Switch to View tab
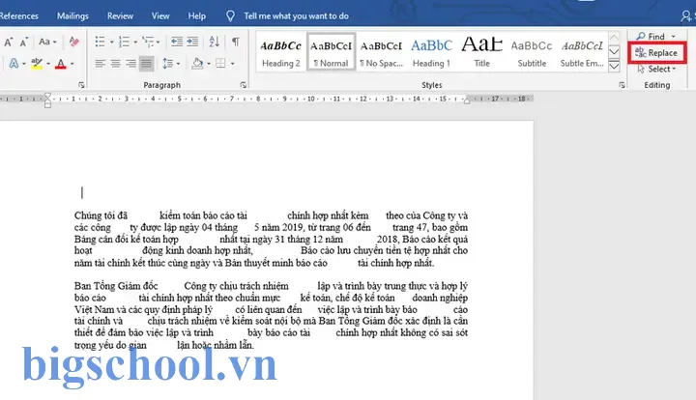 coord(160,16)
